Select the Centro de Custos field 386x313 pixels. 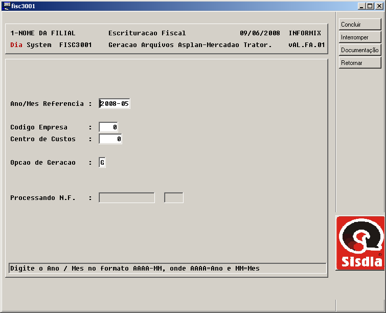tap(110, 139)
